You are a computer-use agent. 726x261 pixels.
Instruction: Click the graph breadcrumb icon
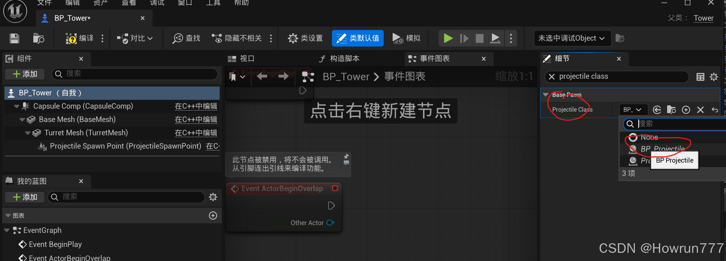tap(308, 77)
